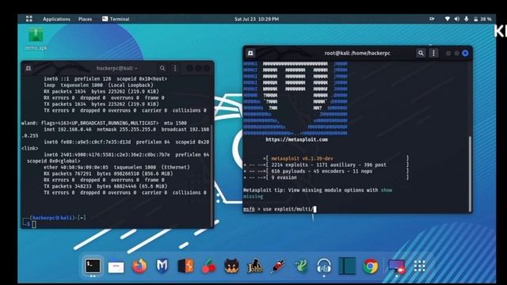Launch Terminal from the dock
The height and width of the screenshot is (285, 507).
tap(93, 266)
